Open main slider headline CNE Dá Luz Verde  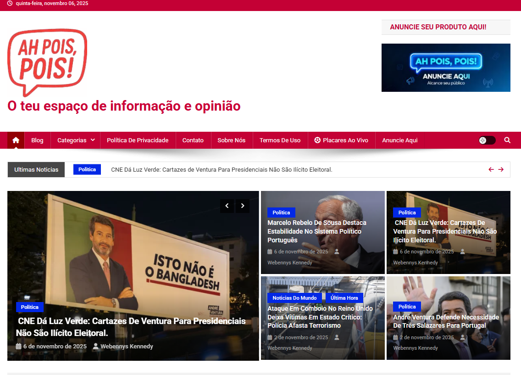pos(131,327)
